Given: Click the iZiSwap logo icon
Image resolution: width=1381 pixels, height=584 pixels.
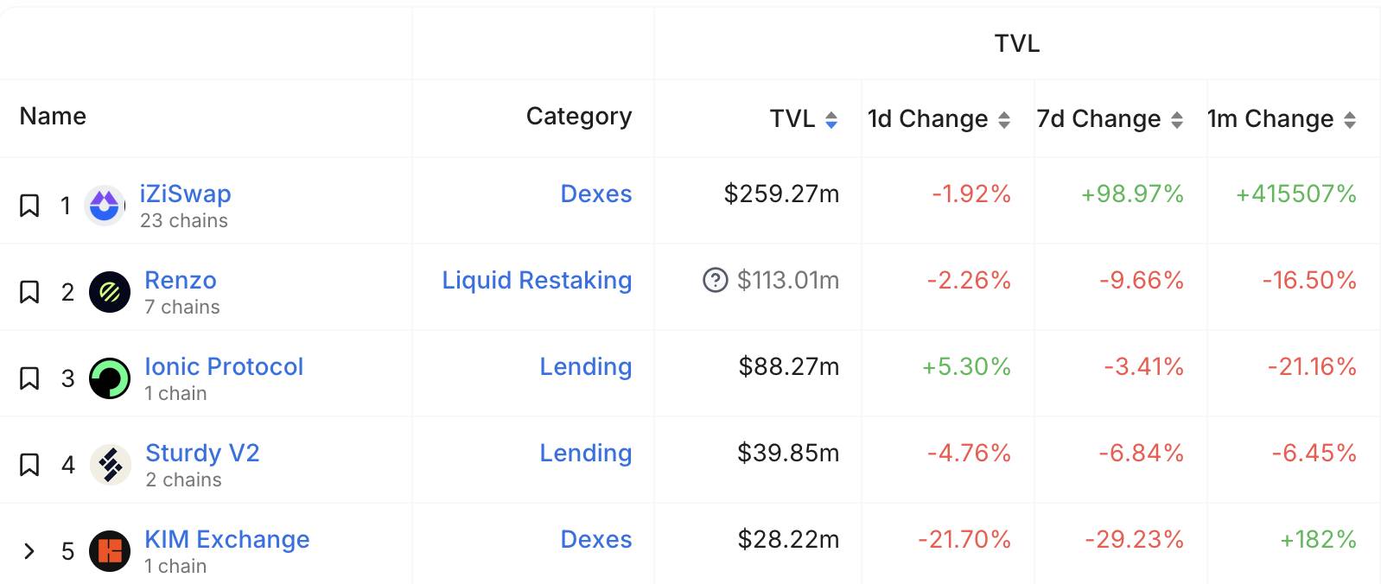Looking at the screenshot, I should click(105, 206).
